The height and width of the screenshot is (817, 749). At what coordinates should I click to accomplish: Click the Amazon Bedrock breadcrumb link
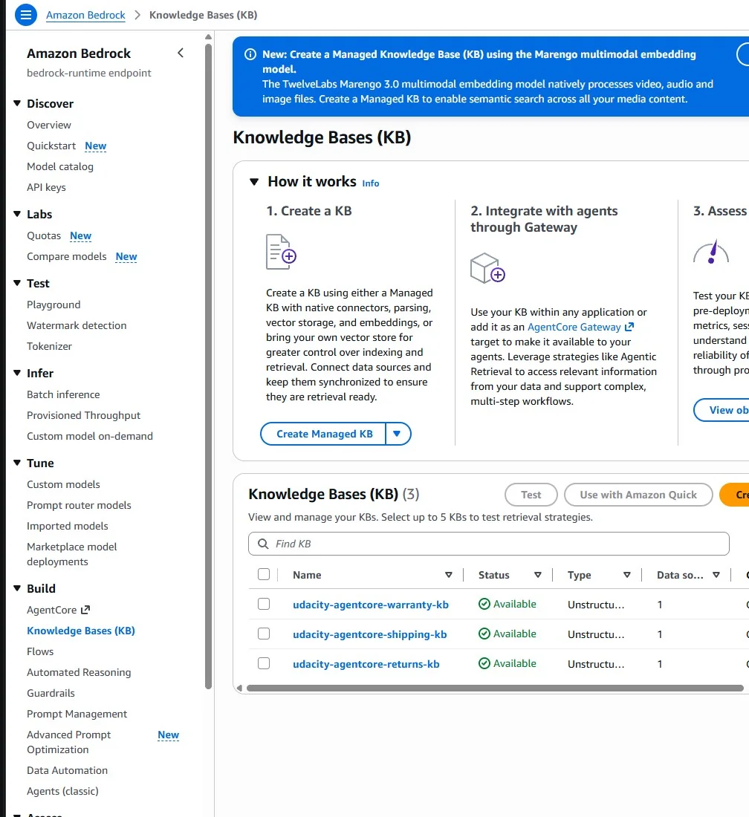[85, 15]
